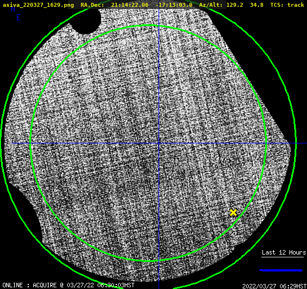
Task: Click the blue N north compass label
Action: 13,10
